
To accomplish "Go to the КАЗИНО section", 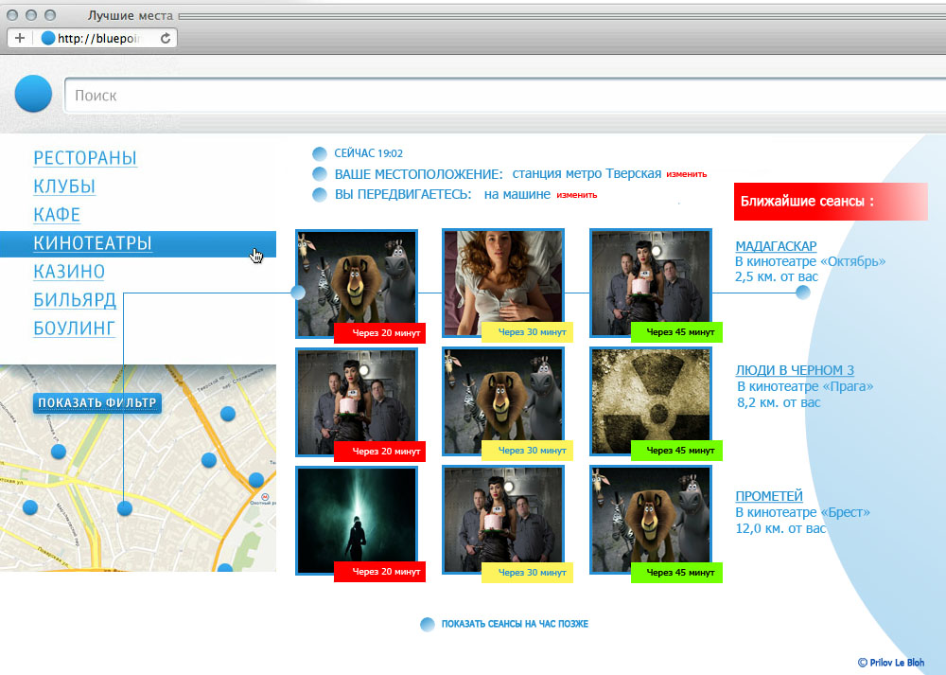I will 69,272.
